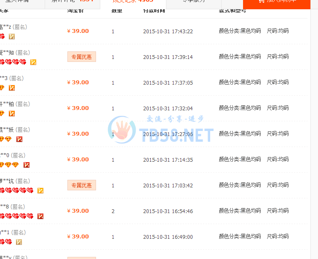Click three-diamond credit rating under buyer **0

coord(9,165)
